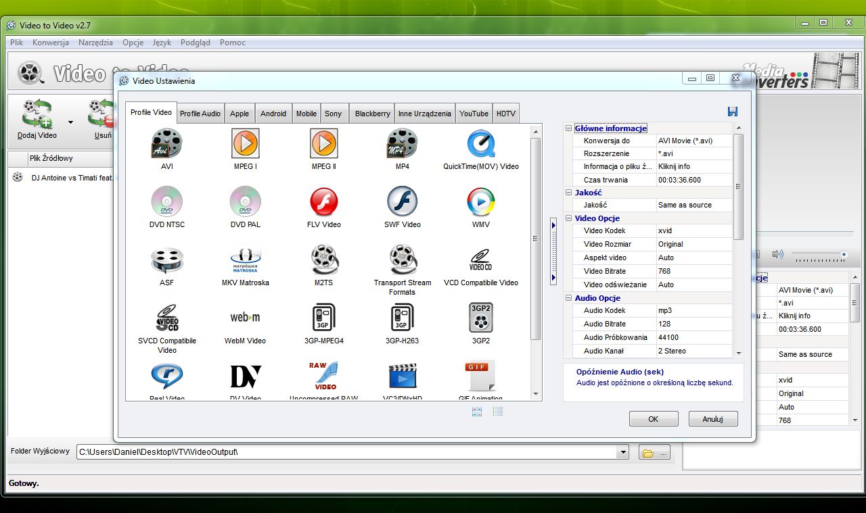The image size is (866, 513).
Task: Open the Konwersja menu
Action: pos(51,43)
